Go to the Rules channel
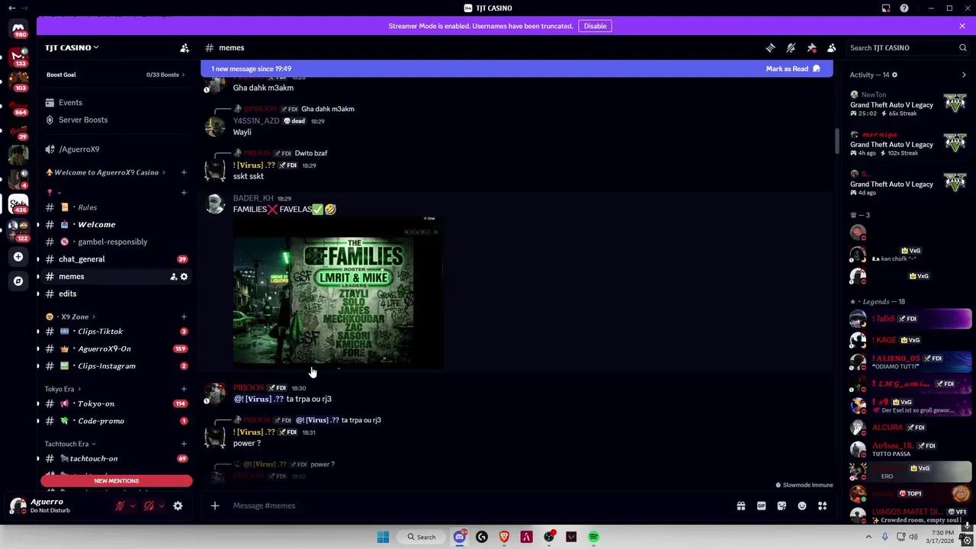 click(x=115, y=207)
